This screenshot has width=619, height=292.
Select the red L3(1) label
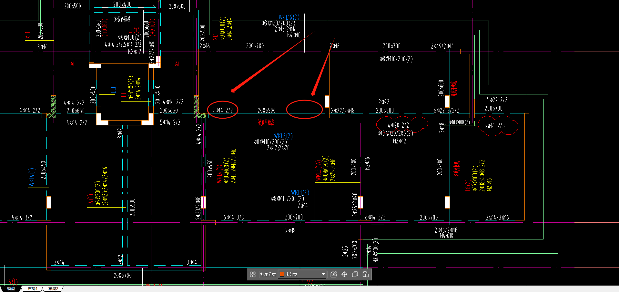[x=134, y=30]
